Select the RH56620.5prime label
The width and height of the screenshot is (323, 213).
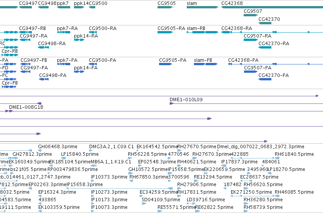coord(263,185)
